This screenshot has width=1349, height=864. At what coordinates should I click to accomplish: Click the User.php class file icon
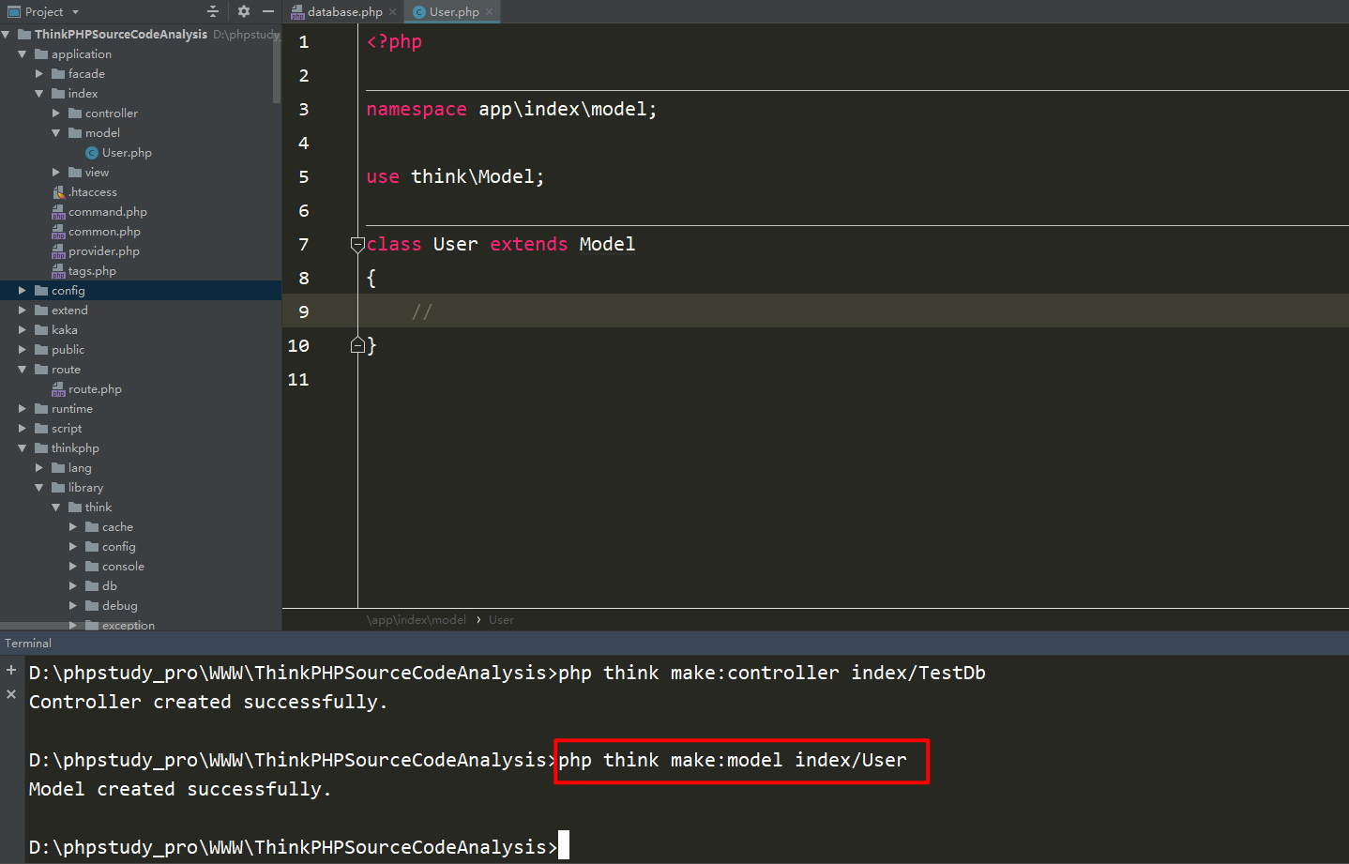(92, 153)
